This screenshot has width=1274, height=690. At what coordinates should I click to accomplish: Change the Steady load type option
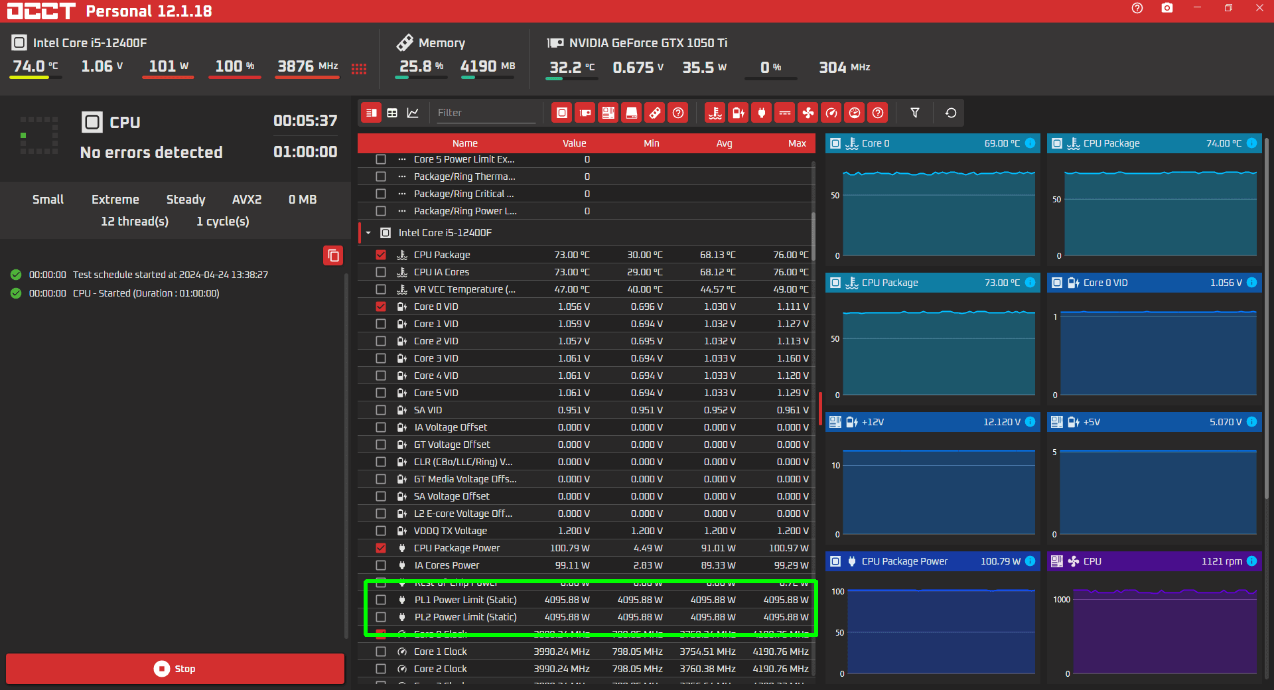186,200
